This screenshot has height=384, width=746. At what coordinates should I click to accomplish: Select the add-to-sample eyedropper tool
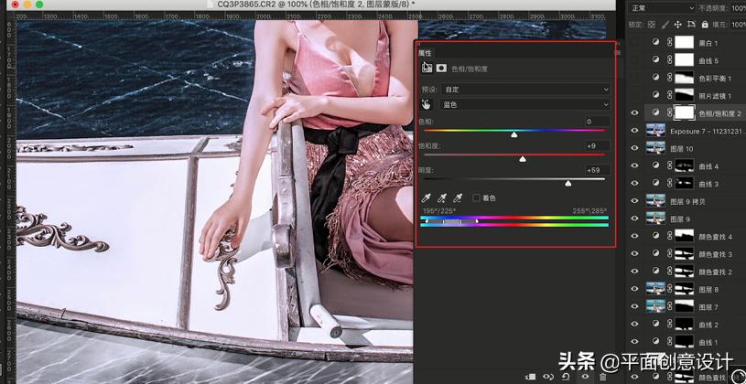point(441,197)
